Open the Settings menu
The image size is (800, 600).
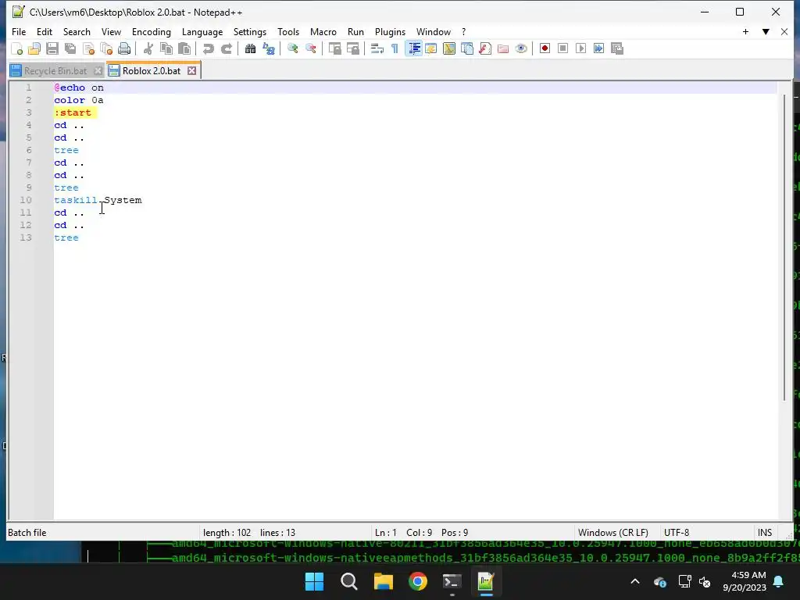click(x=250, y=31)
